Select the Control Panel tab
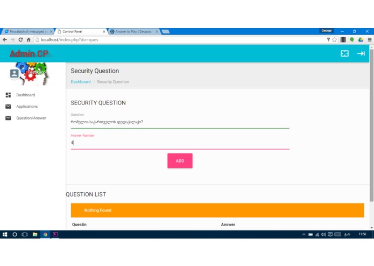The width and height of the screenshot is (374, 266). point(81,31)
